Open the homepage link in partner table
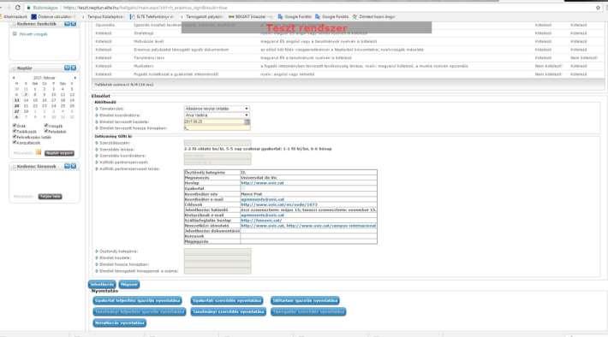 pyautogui.click(x=262, y=183)
